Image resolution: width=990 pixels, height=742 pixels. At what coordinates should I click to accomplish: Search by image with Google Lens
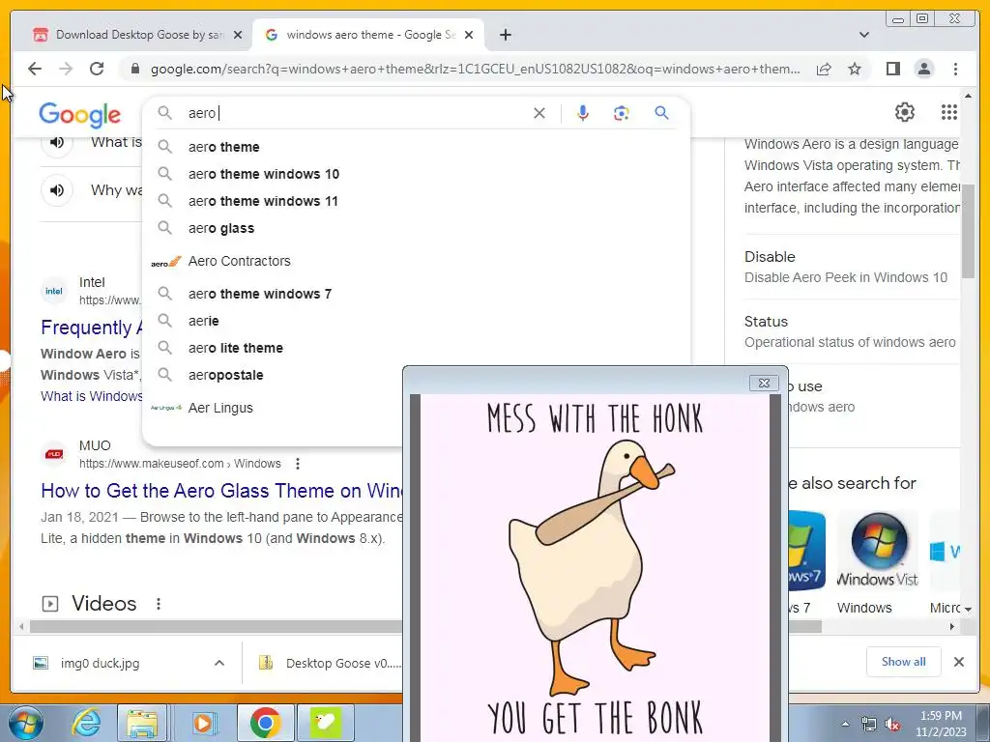[622, 113]
